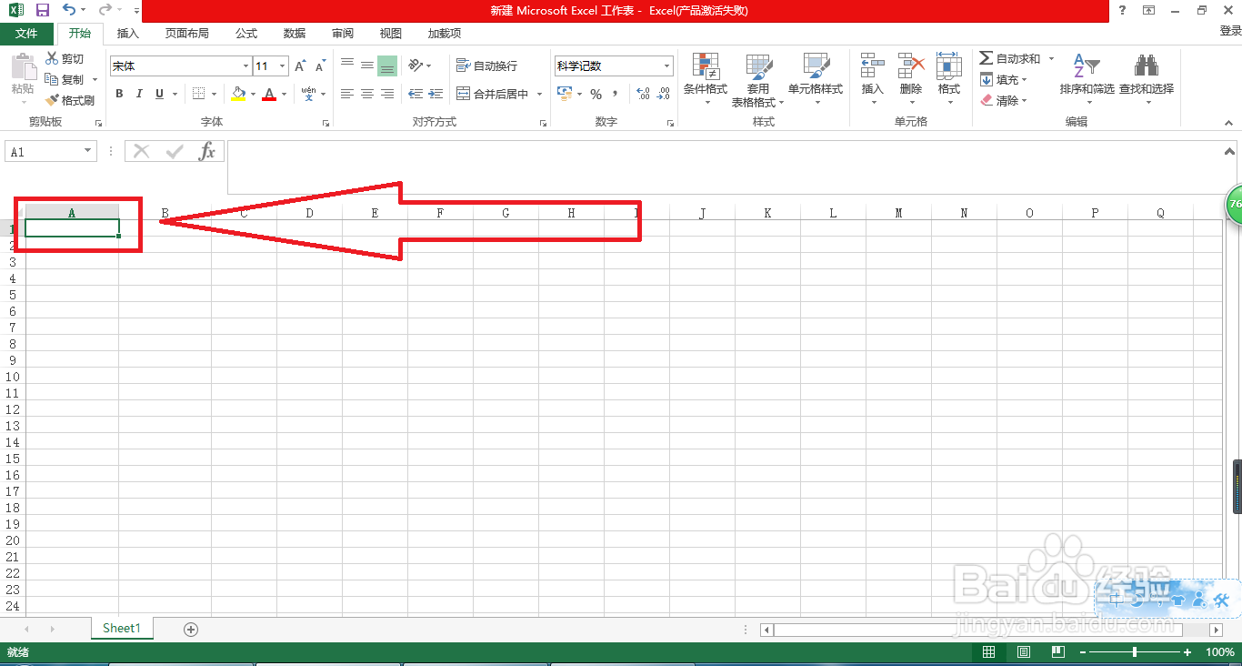Image resolution: width=1242 pixels, height=666 pixels.
Task: Switch to Formulas (公式) tab
Action: click(246, 34)
